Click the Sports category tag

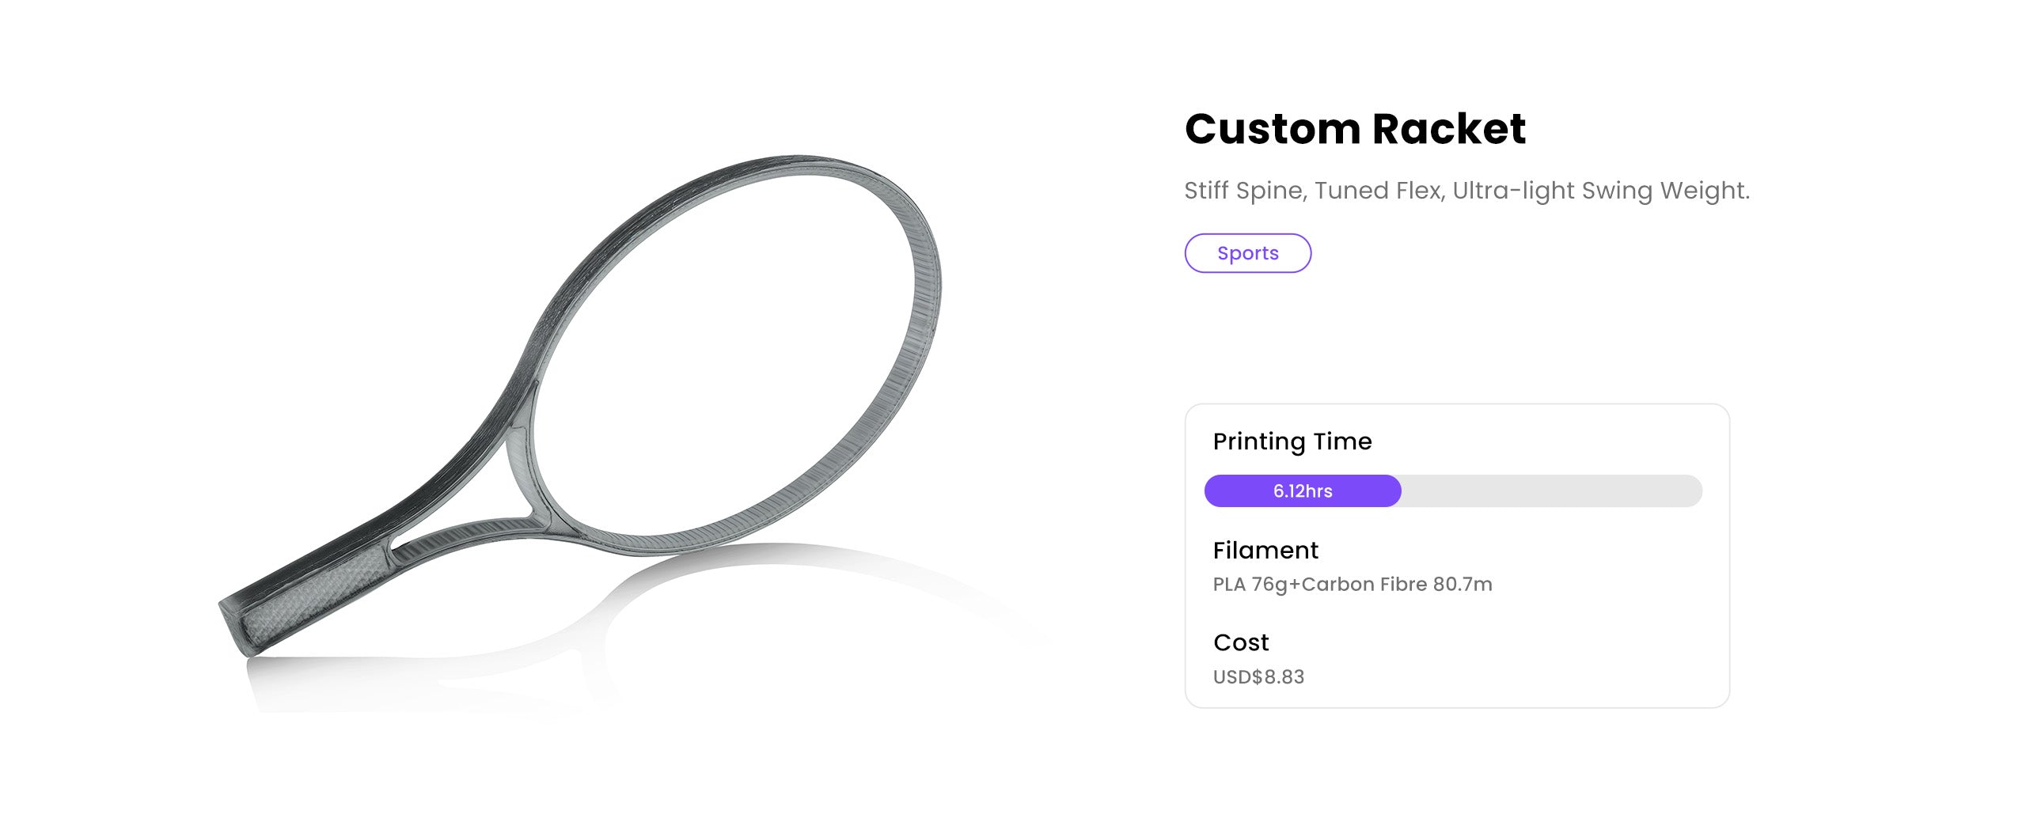tap(1247, 253)
